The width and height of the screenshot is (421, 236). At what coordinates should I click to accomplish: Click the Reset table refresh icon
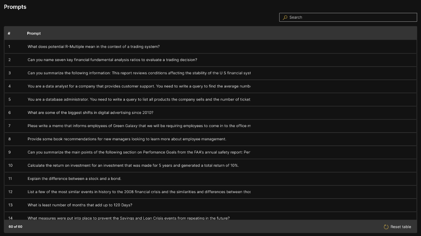(x=386, y=227)
